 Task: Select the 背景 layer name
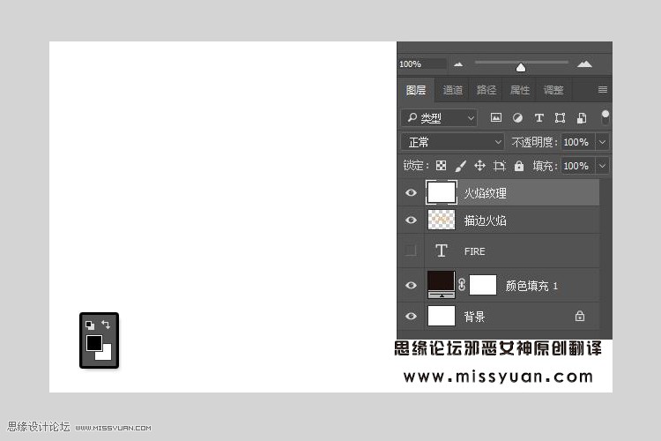(x=475, y=317)
